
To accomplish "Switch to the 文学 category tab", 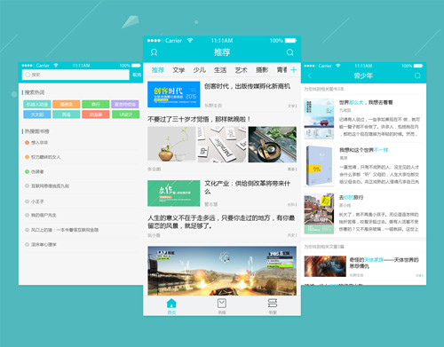I will 178,70.
